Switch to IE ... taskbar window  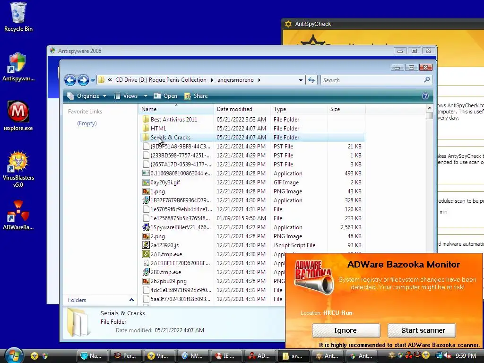click(226, 356)
